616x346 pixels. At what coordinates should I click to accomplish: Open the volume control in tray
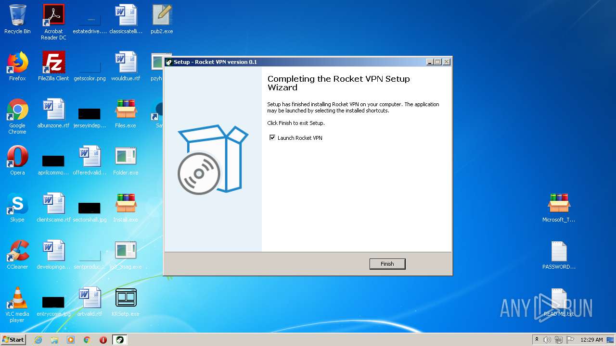click(547, 340)
